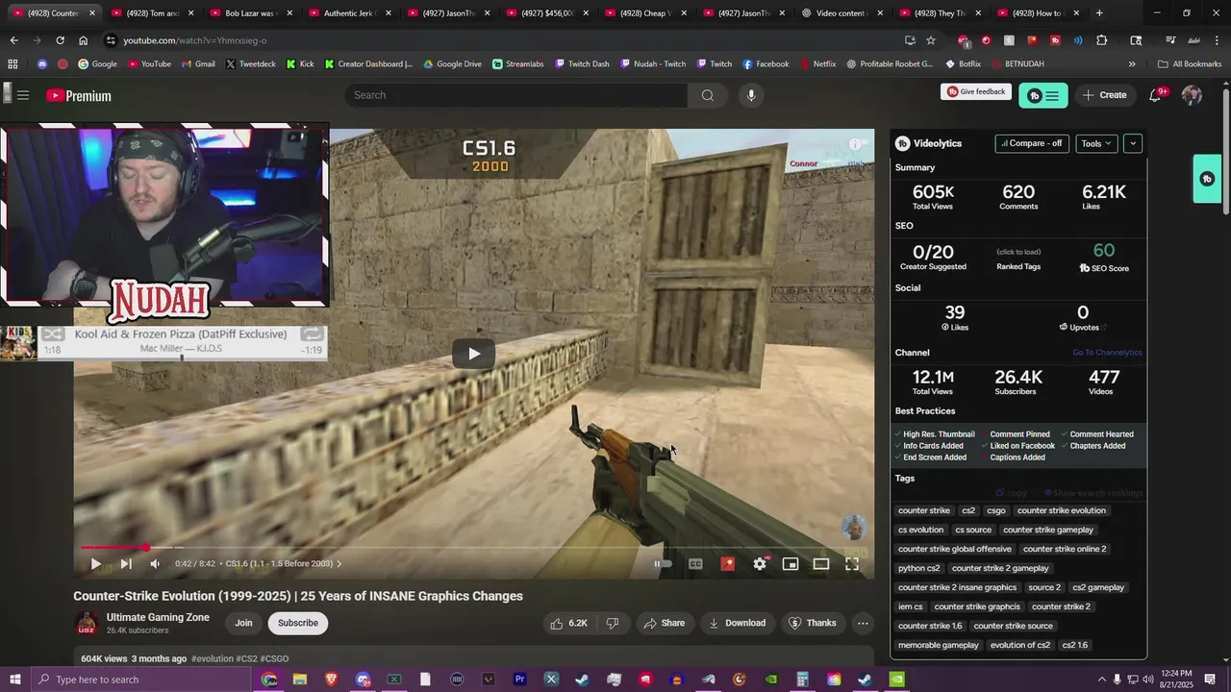
Task: Toggle repeat in the music overlay
Action: point(312,334)
